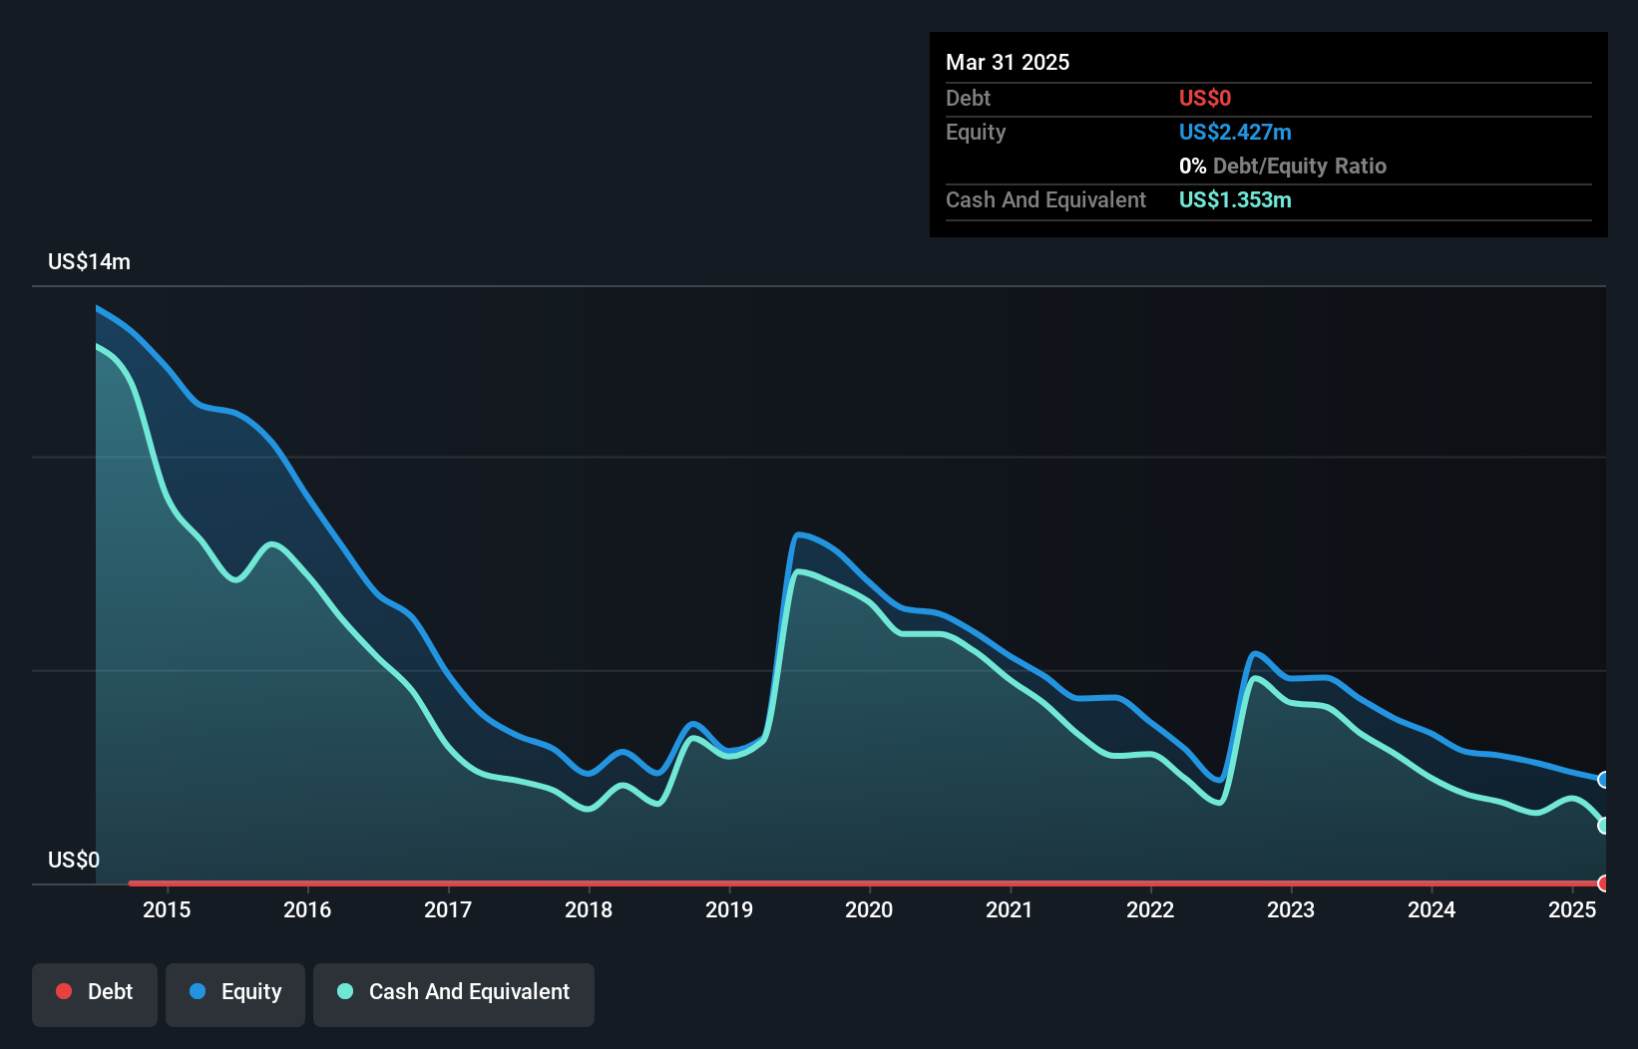Click the 2016 x-axis label
Image resolution: width=1638 pixels, height=1049 pixels.
307,909
